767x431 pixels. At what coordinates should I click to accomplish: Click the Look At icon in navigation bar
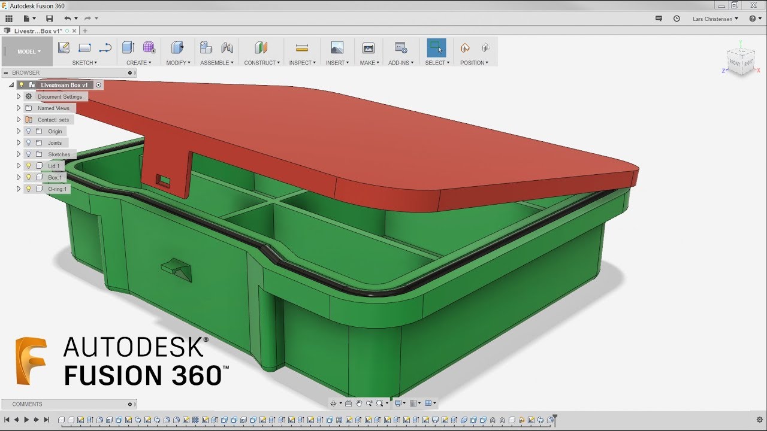click(x=348, y=403)
